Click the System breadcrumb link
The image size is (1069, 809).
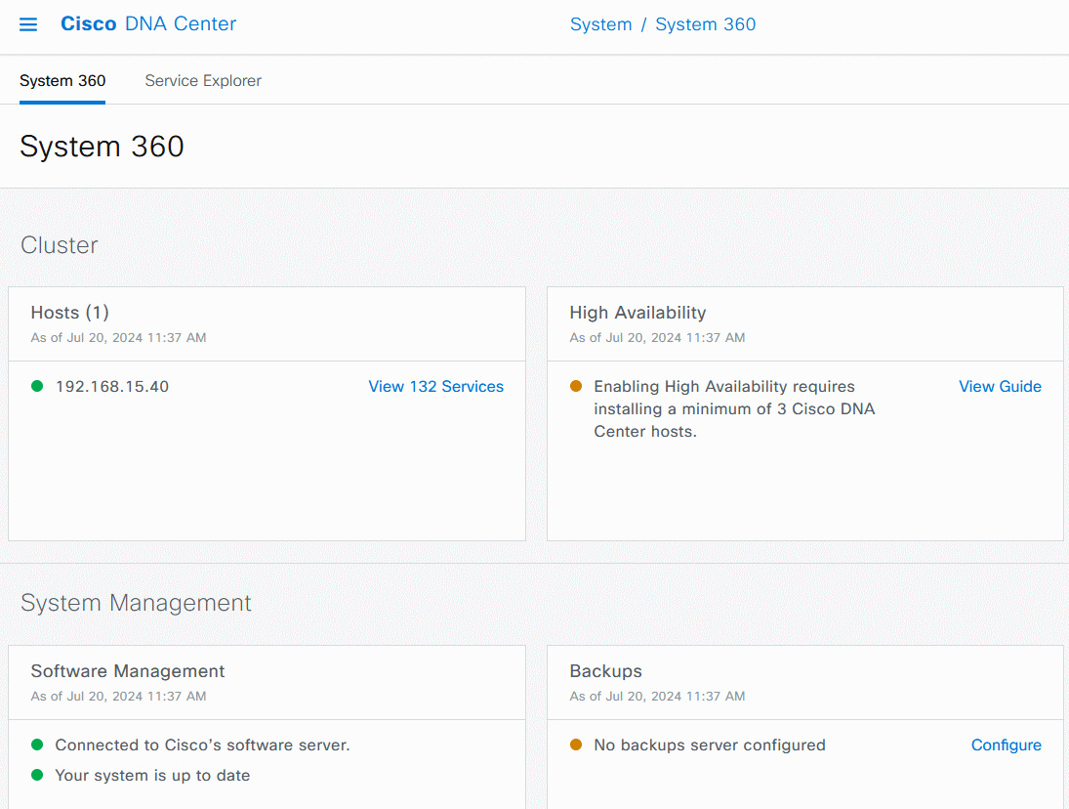600,24
